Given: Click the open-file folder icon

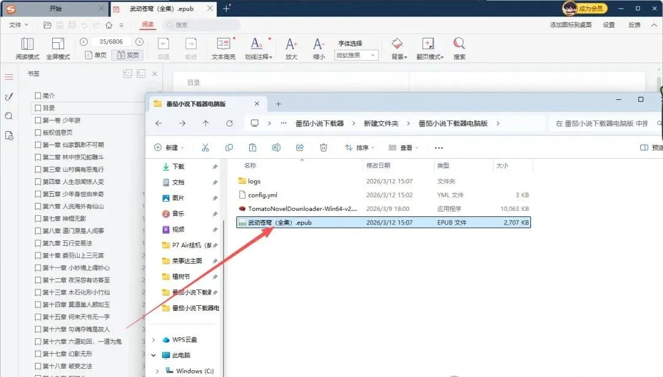Looking at the screenshot, I should pos(47,25).
